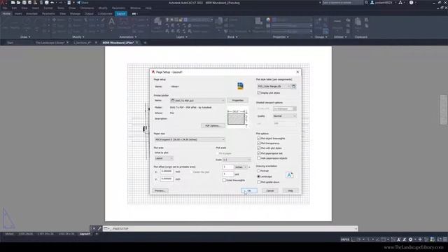Viewport: 448px width, 252px height.
Task: Click the Help question mark icon
Action: click(x=411, y=3)
